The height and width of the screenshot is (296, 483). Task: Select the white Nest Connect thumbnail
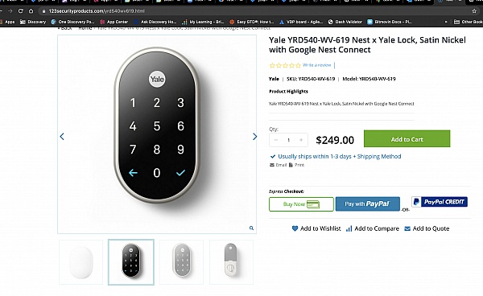(81, 262)
